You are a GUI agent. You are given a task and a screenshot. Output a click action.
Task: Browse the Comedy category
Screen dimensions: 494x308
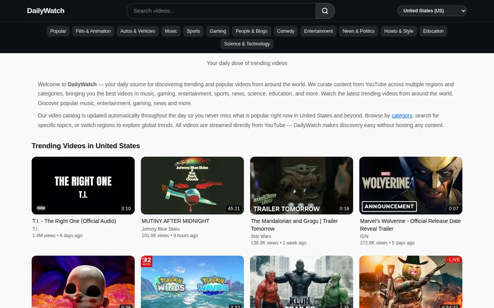coord(286,31)
